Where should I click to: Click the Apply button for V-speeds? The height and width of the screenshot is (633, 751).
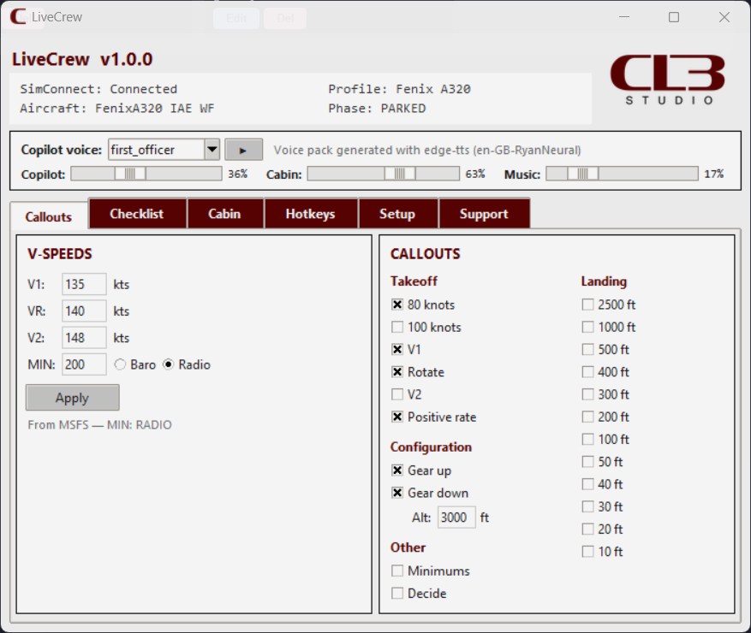click(72, 398)
